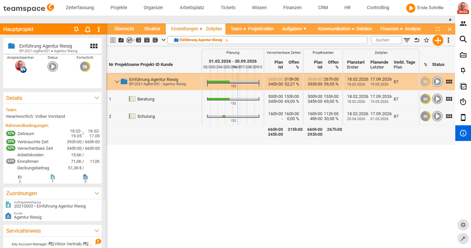Click the Schulung task name
Image resolution: width=471 pixels, height=248 pixels.
[146, 116]
